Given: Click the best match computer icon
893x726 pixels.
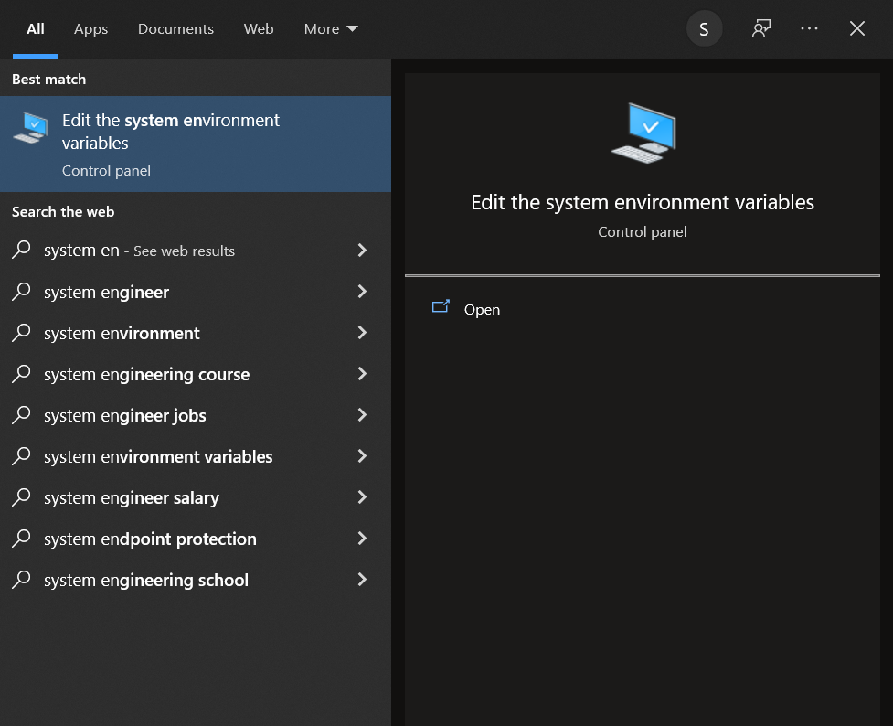Looking at the screenshot, I should 30,128.
